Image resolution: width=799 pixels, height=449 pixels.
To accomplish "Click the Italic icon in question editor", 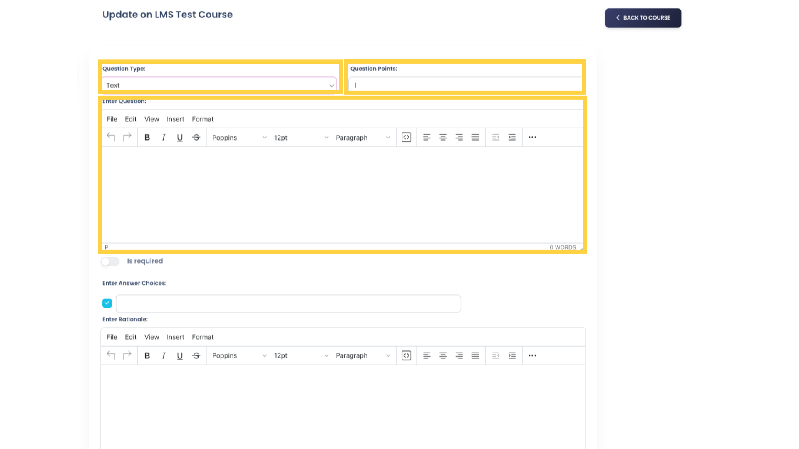I will tap(163, 137).
